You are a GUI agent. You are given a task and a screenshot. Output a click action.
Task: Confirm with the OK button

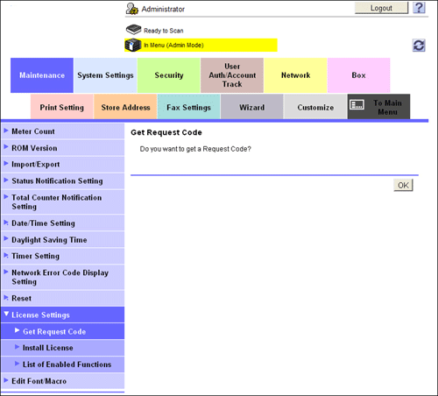(x=403, y=185)
